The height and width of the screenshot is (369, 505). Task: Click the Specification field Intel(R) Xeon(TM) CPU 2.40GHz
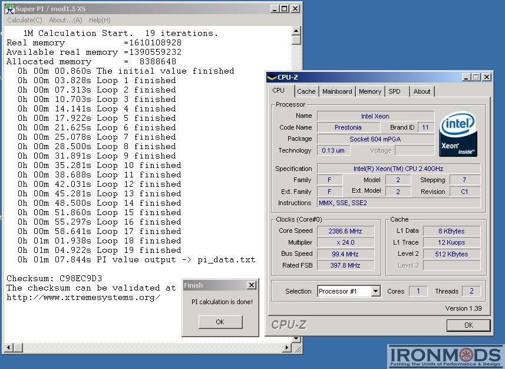[x=399, y=169]
